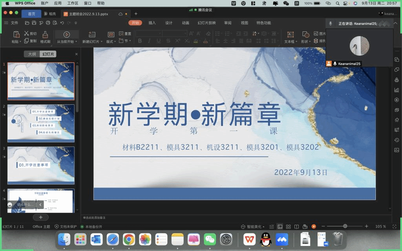Click the zoom slider handle
The height and width of the screenshot is (251, 402).
pyautogui.click(x=345, y=226)
